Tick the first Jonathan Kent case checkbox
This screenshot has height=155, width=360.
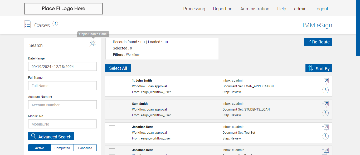pyautogui.click(x=112, y=128)
